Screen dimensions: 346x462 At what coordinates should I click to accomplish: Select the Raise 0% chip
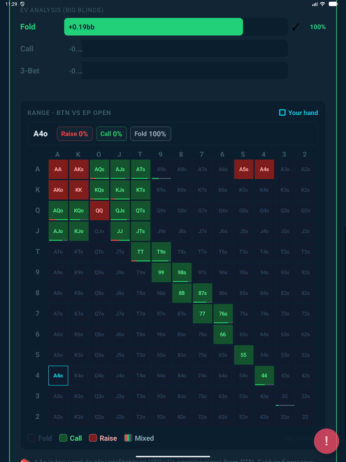pyautogui.click(x=74, y=134)
